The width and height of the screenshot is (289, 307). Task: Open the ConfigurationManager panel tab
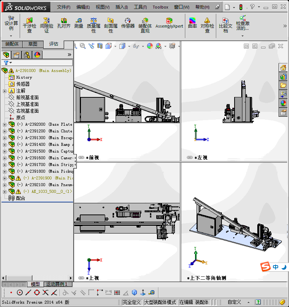(x=27, y=55)
